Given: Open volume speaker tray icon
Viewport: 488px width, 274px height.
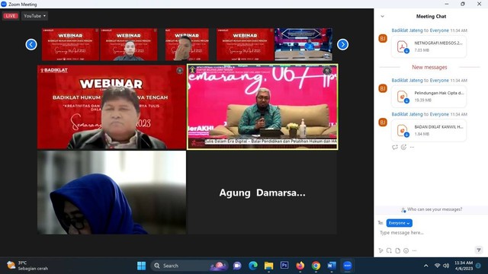Looking at the screenshot, I should 446,266.
